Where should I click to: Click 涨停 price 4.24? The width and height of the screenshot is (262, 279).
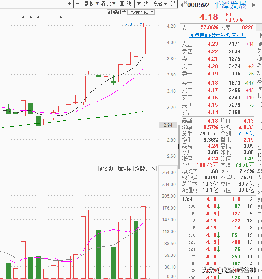click(213, 159)
